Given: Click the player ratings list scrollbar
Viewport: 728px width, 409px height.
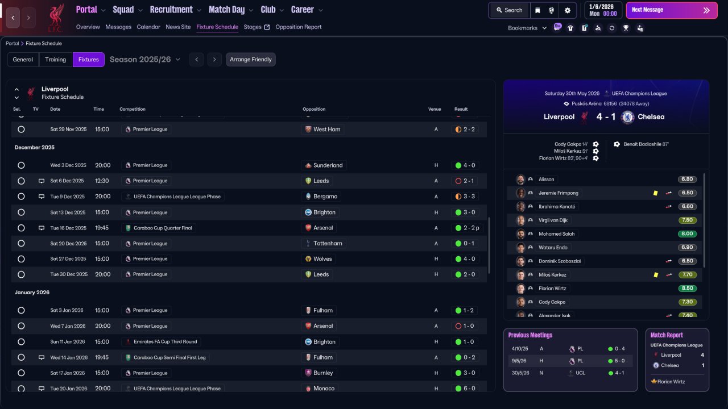Looking at the screenshot, I should 705,220.
